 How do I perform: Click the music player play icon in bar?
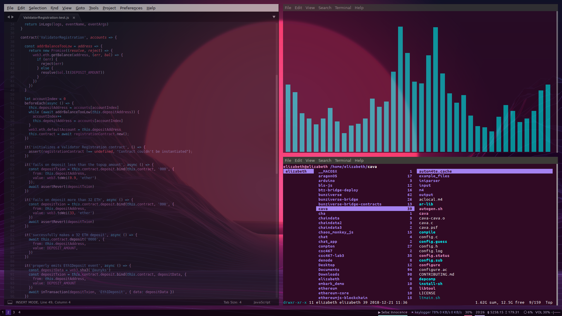tap(379, 312)
